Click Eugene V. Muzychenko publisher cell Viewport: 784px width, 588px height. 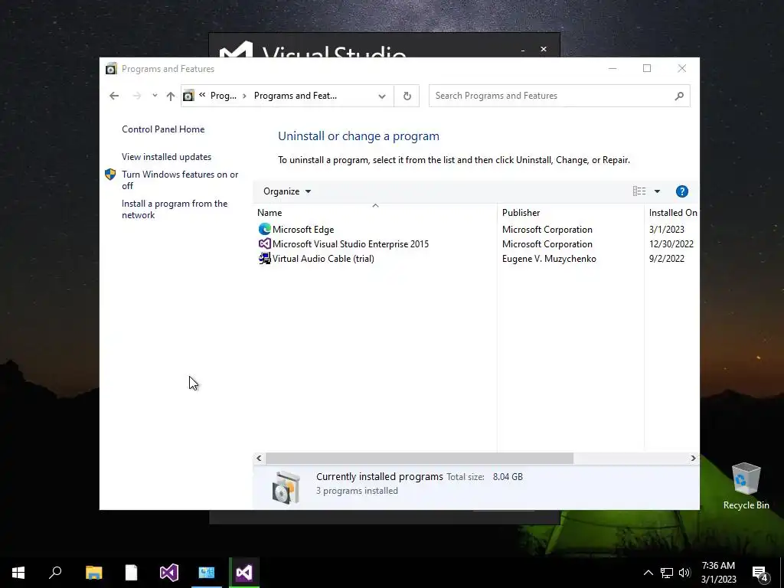[549, 259]
